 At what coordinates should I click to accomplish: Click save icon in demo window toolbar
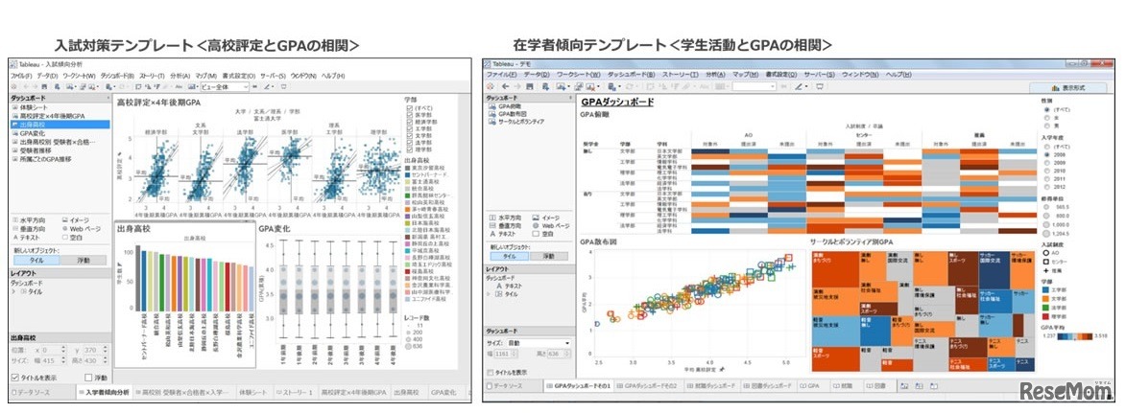coord(530,87)
